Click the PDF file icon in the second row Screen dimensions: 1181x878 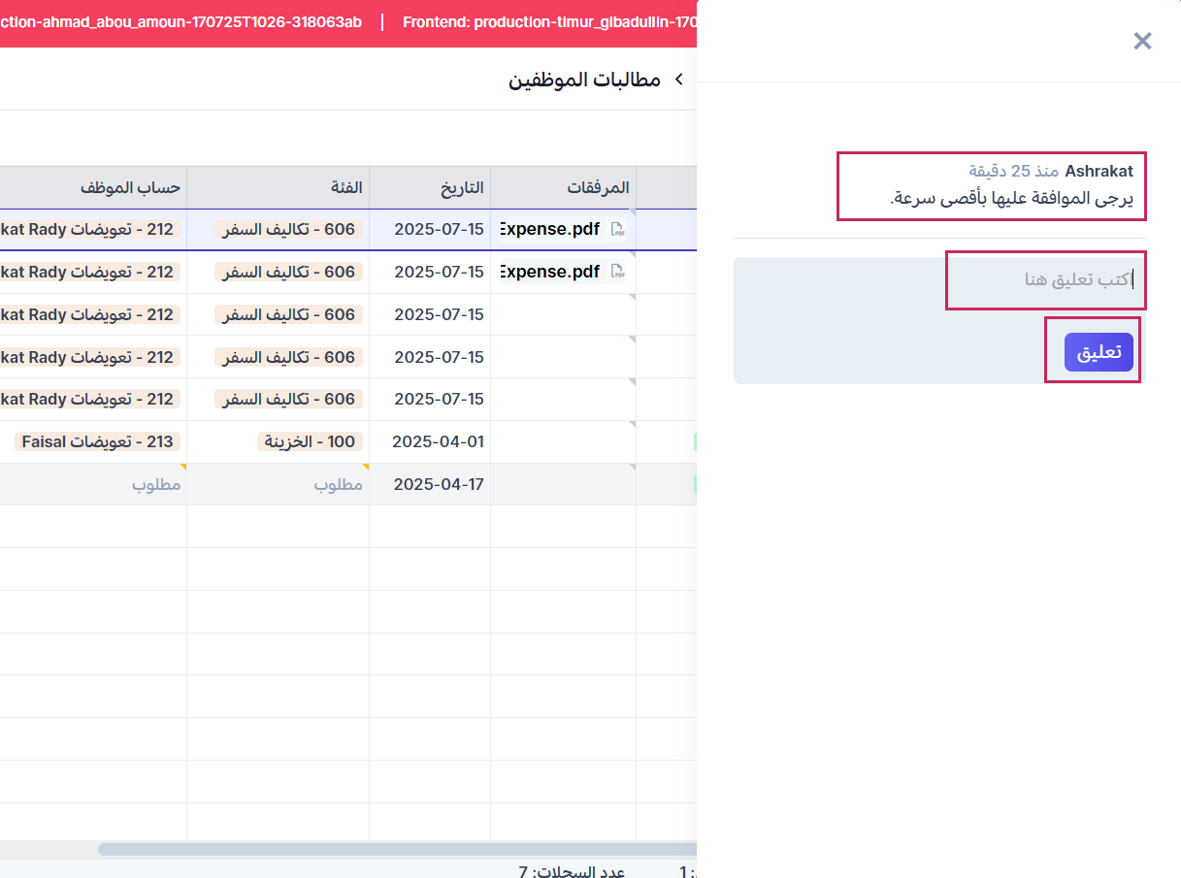click(x=617, y=273)
